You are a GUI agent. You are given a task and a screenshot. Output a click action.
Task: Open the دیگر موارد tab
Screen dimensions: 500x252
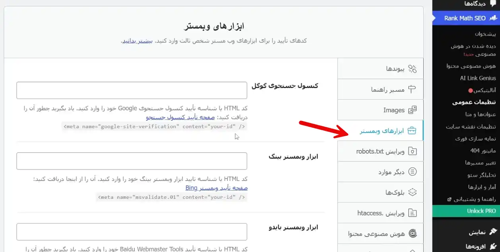380,172
